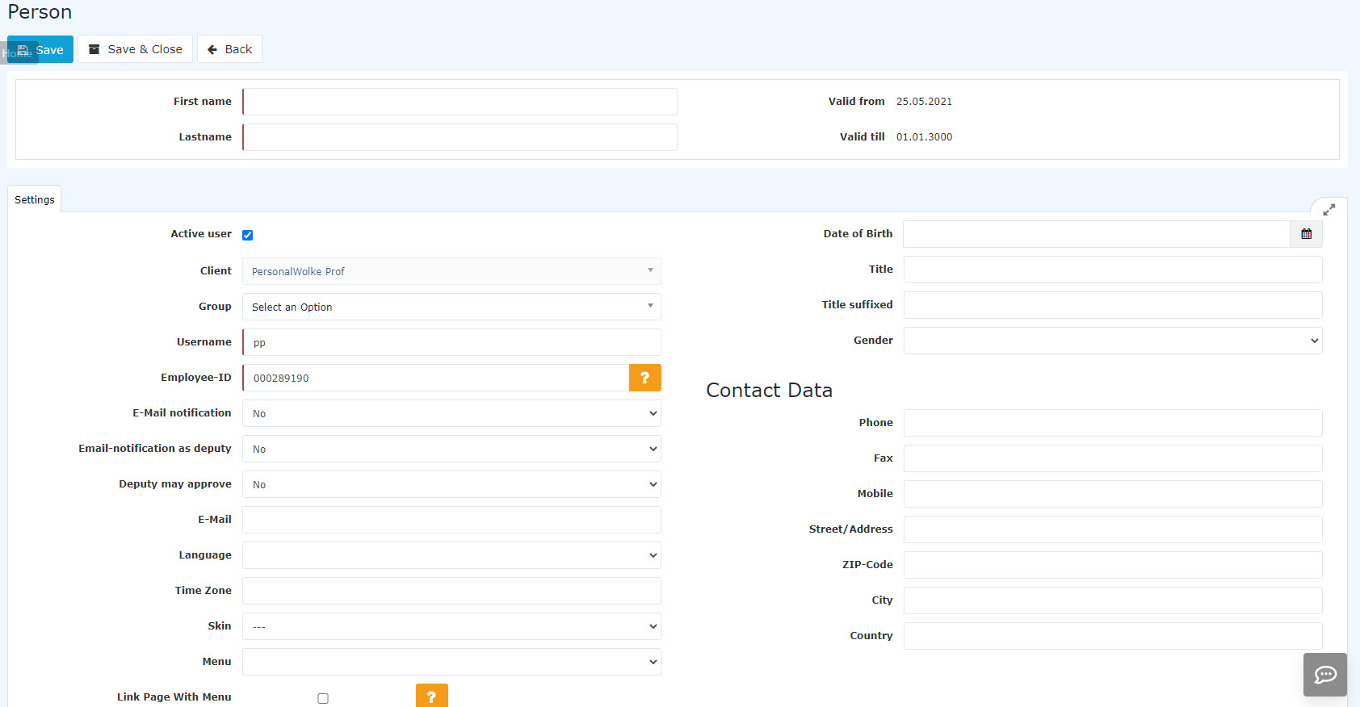1360x707 pixels.
Task: Click the Title input field
Action: click(x=1113, y=270)
